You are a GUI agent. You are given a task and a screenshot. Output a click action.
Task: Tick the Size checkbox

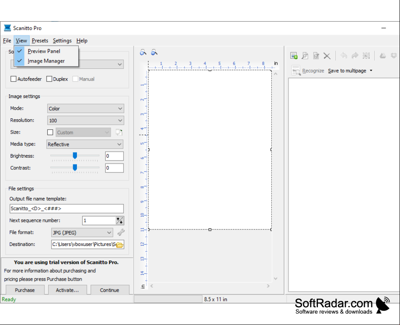coord(50,132)
